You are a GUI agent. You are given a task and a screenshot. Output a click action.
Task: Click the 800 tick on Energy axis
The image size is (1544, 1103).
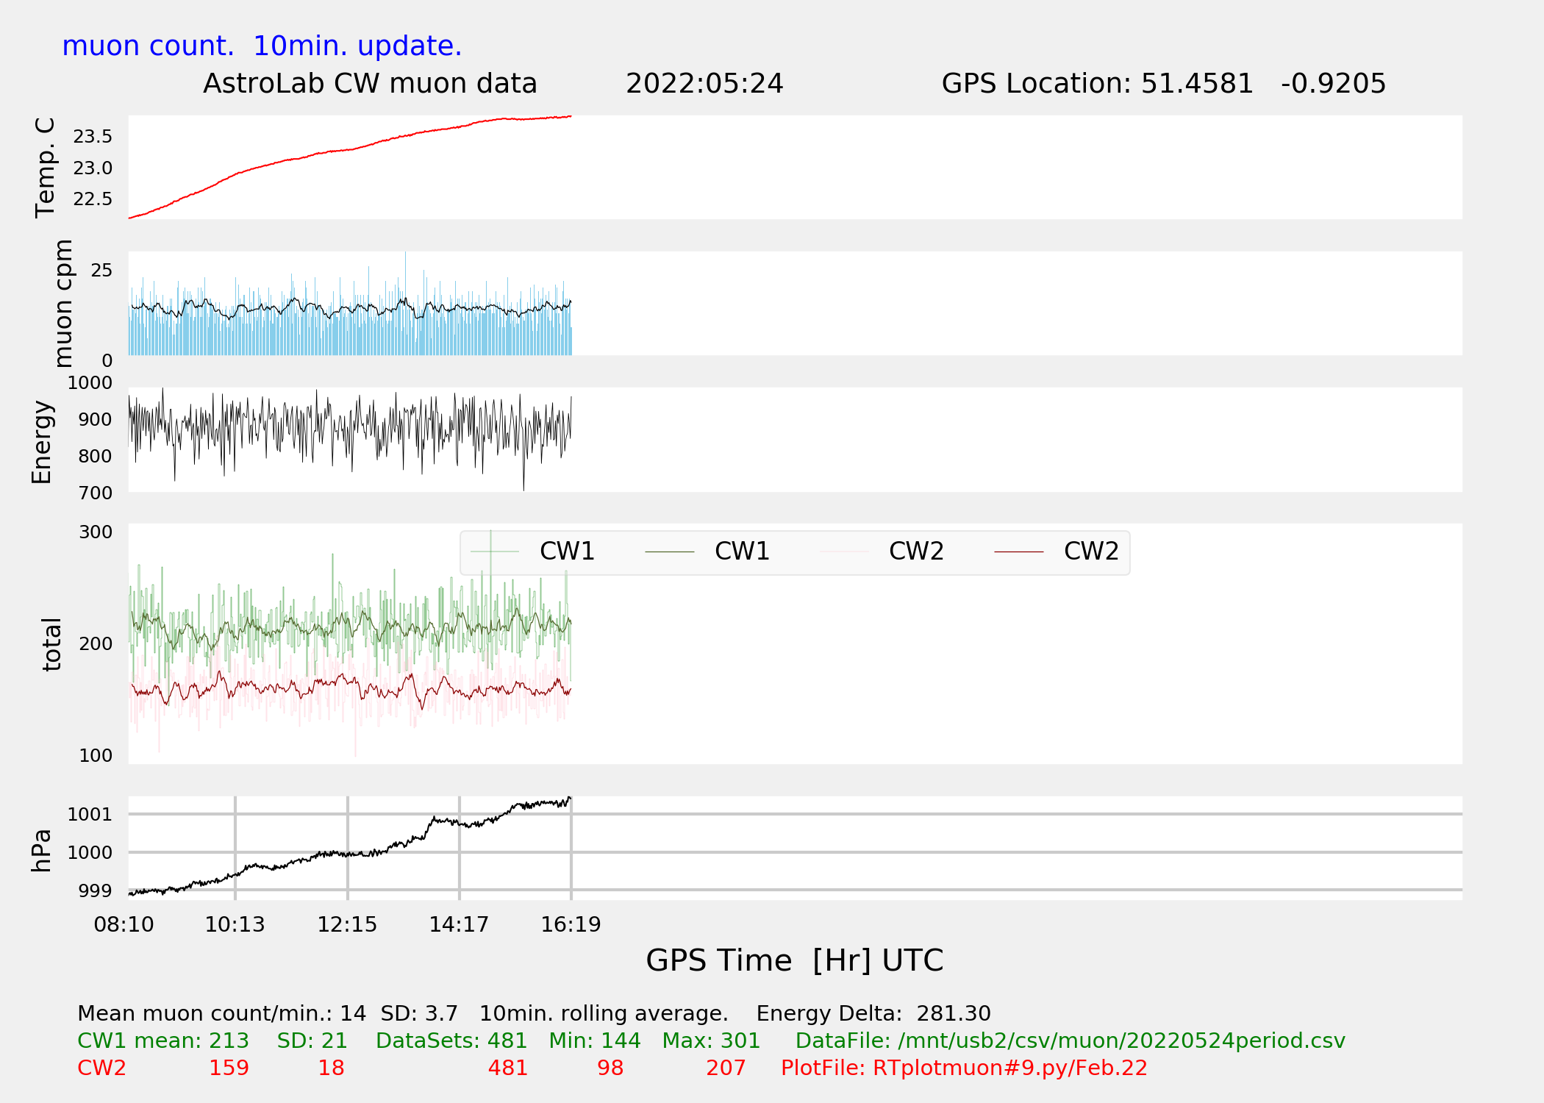[96, 457]
